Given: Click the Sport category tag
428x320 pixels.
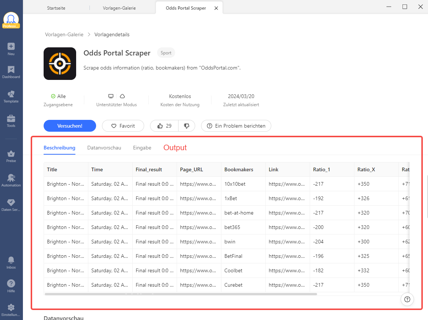Looking at the screenshot, I should point(166,53).
